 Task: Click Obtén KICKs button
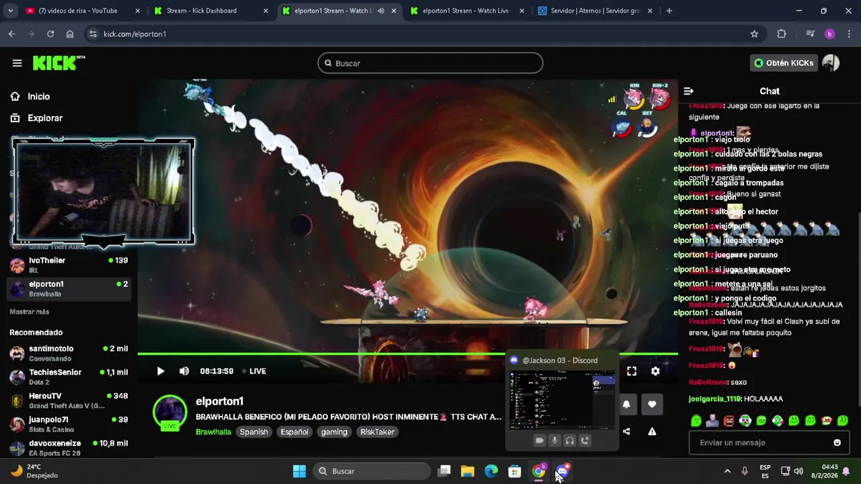784,63
